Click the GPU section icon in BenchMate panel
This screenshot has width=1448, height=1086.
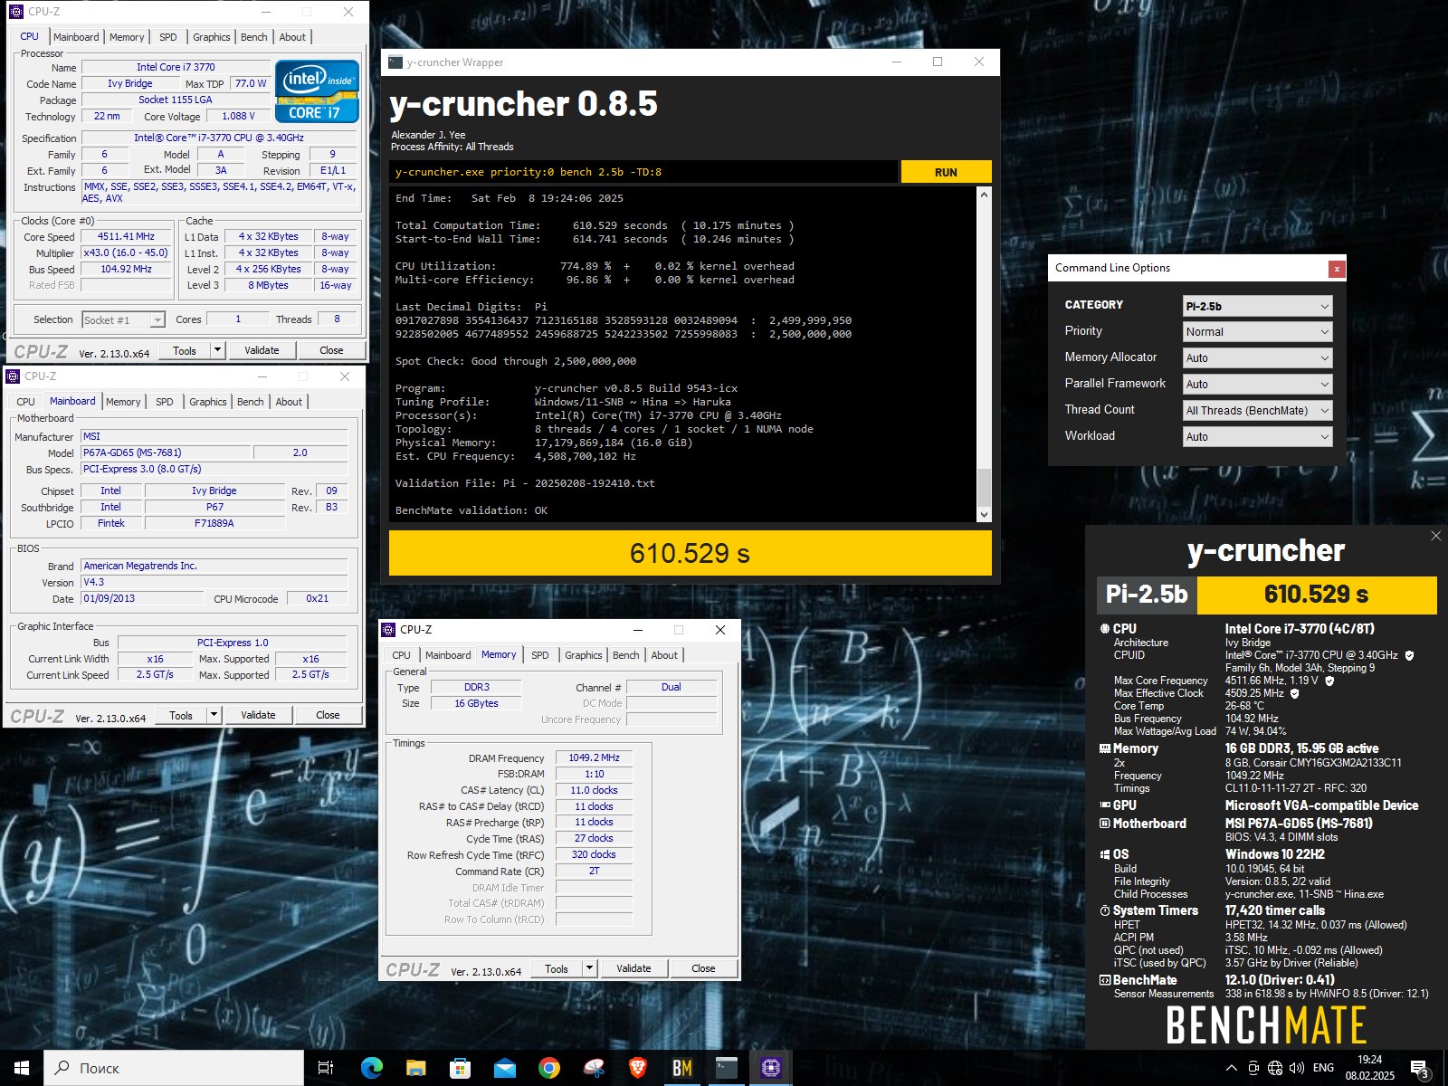[x=1104, y=805]
